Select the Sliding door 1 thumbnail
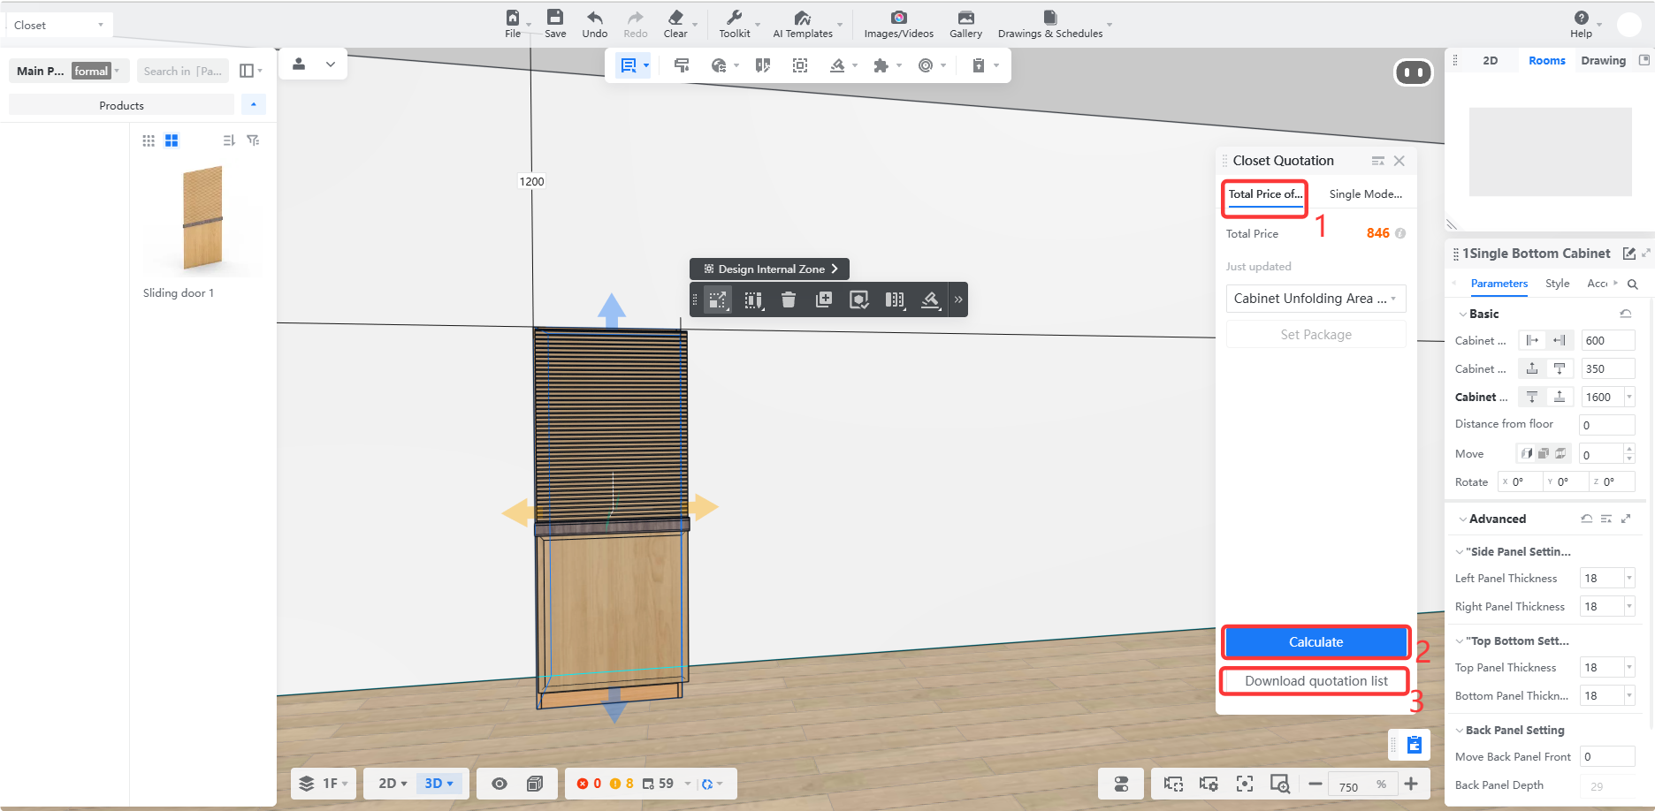The image size is (1655, 811). tap(202, 218)
